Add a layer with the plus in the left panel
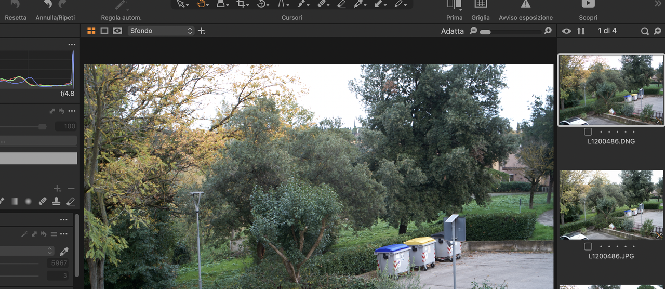This screenshot has height=289, width=665. pos(57,188)
